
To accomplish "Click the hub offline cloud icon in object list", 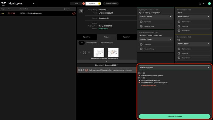I will coord(74,13).
